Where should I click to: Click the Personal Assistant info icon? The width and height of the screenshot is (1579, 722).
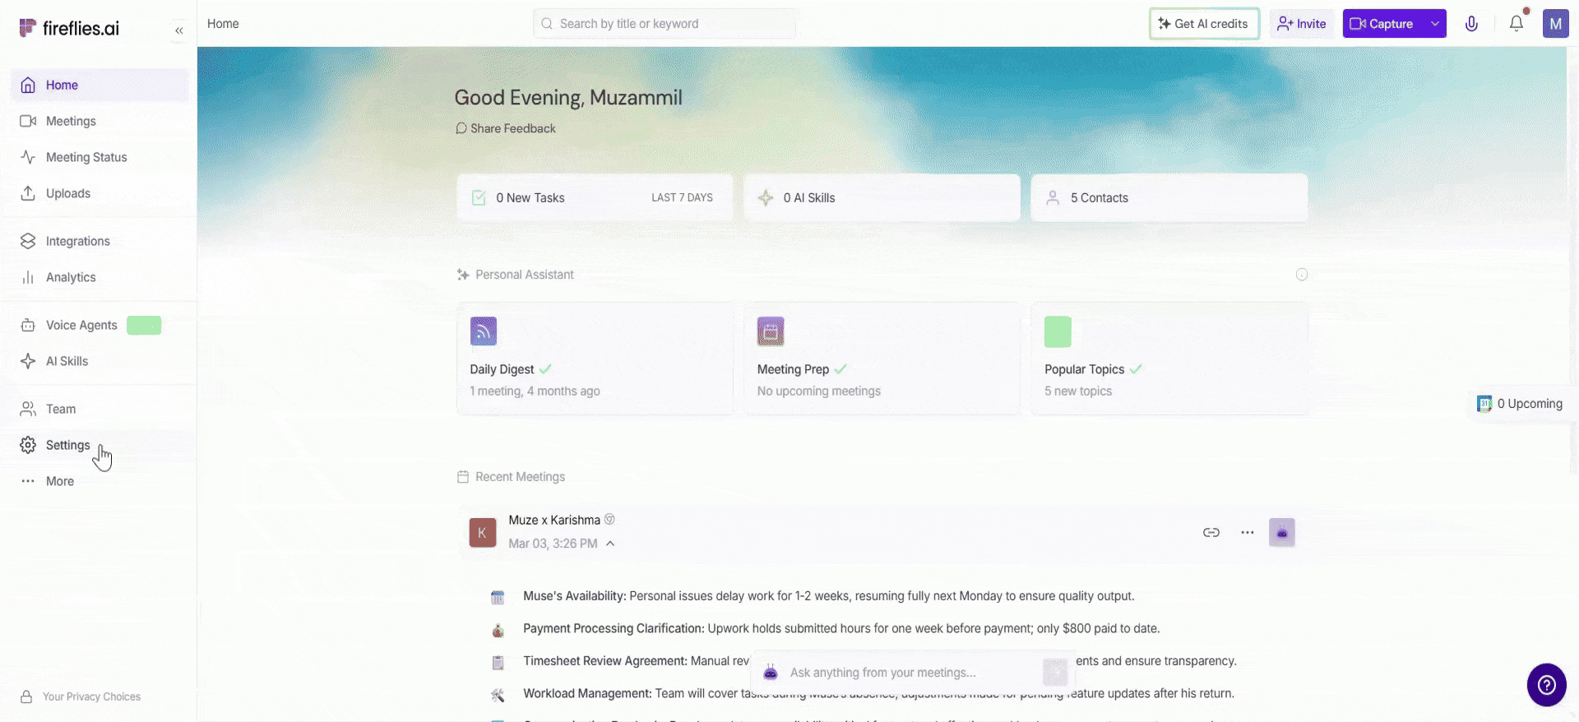pyautogui.click(x=1302, y=275)
